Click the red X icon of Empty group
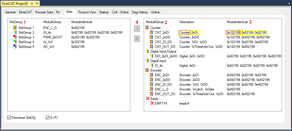The image size is (292, 131). [148, 98]
